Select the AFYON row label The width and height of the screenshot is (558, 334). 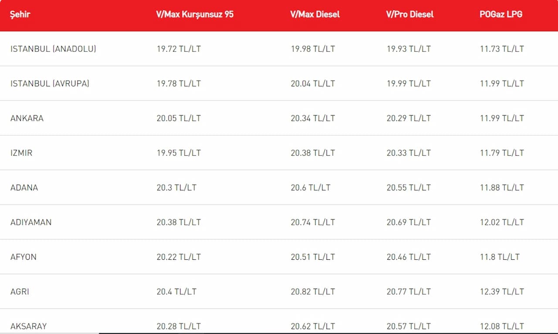24,257
